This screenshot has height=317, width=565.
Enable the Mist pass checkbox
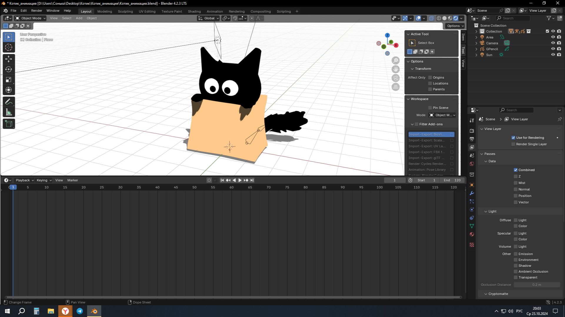click(516, 183)
